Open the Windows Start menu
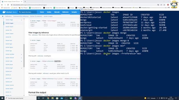Viewport: 179px width, 100px height. pos(2,98)
